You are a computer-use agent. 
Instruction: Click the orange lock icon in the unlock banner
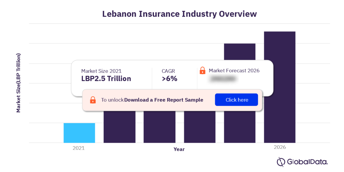pos(93,100)
